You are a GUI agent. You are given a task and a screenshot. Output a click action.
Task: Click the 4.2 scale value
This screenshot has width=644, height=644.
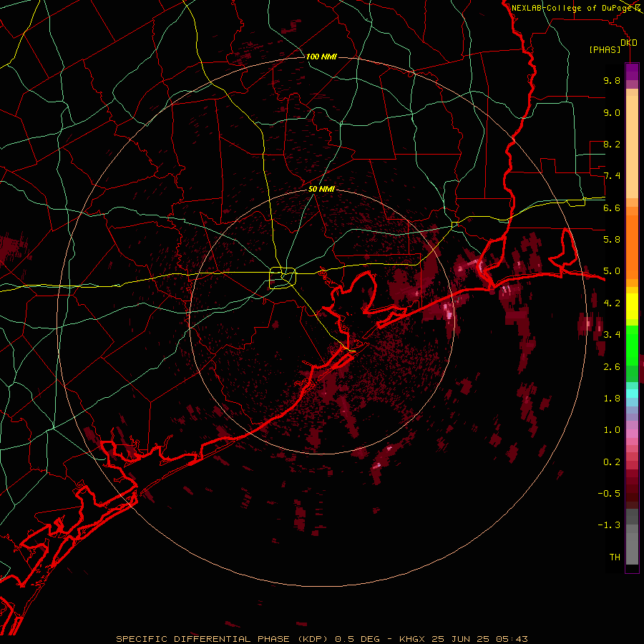[612, 303]
